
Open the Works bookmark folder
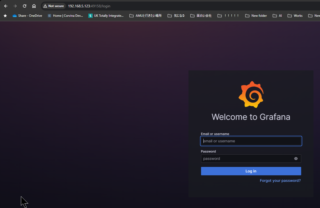(295, 16)
